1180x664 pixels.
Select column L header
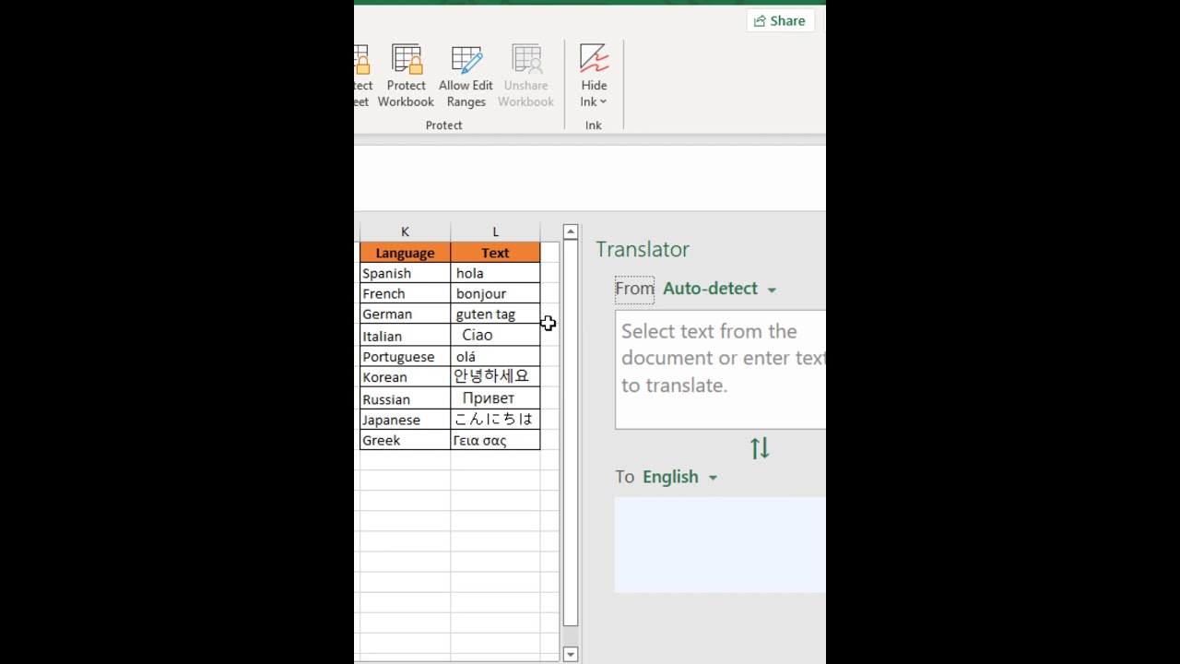click(495, 232)
